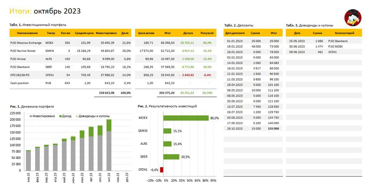Screen dimensions: 371x190
Task: Select the PJSC Sberbank dividend comment
Action: (x=338, y=41)
